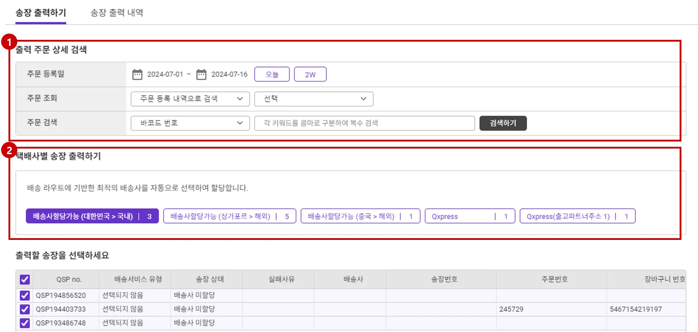Open the 바코드 번호 search type dropdown
Screen dimensions: 698x332
tap(190, 123)
